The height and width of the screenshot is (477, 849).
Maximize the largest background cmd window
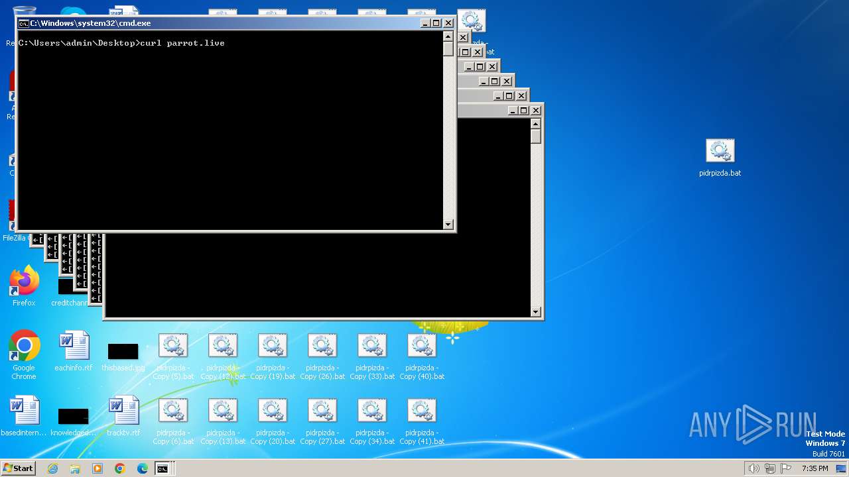pyautogui.click(x=524, y=111)
